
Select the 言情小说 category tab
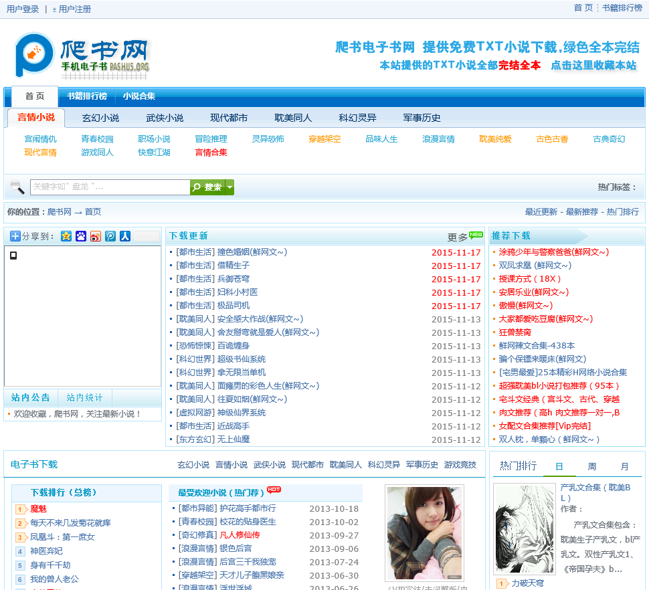[36, 118]
